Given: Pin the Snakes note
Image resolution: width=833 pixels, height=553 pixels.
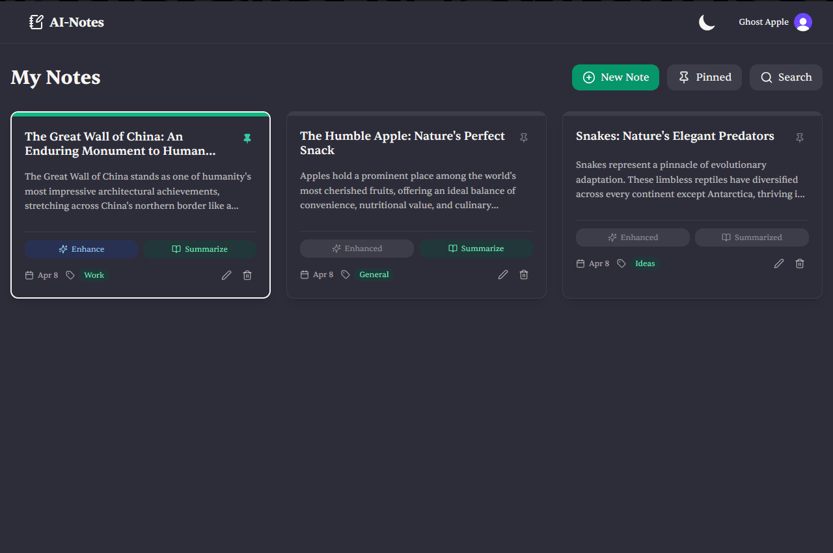Looking at the screenshot, I should pyautogui.click(x=800, y=137).
